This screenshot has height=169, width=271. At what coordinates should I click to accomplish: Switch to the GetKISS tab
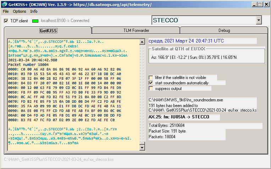point(48,31)
